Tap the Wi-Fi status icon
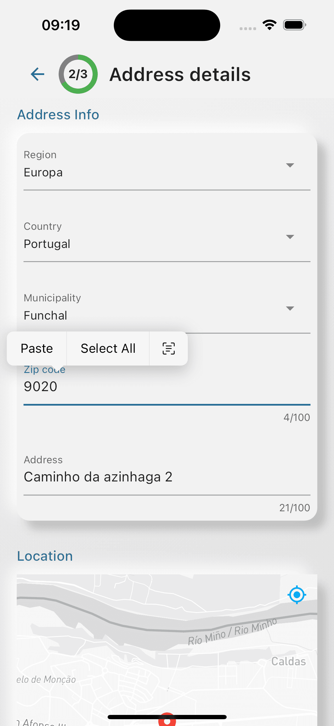Screen dimensions: 334x726 tap(269, 25)
